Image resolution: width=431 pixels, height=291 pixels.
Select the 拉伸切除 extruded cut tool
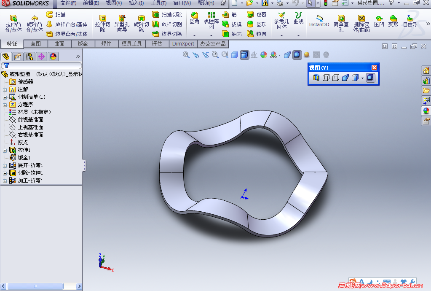click(x=102, y=23)
